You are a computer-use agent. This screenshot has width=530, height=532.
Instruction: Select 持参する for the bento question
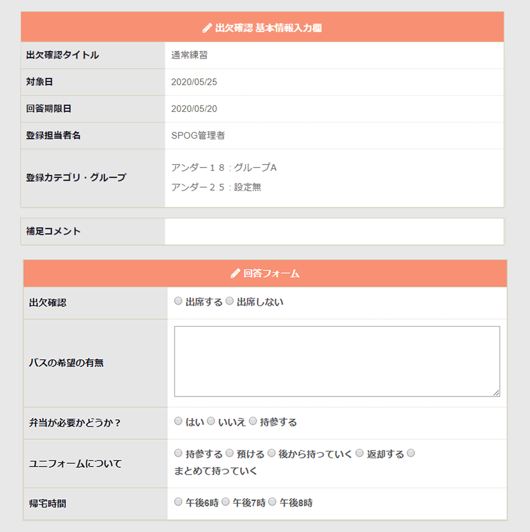[x=253, y=421]
